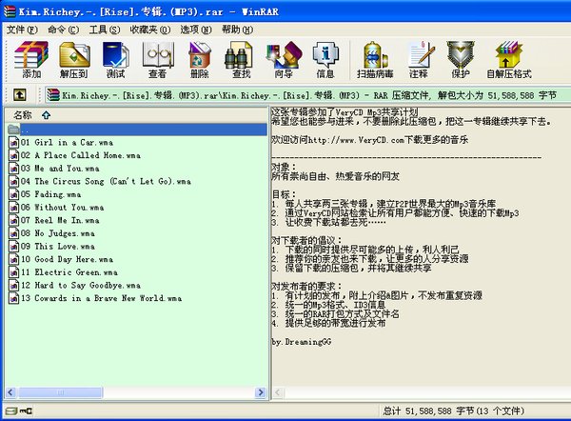Run 扫描病毒 (Virus Scan) icon
Screen dimensions: 571x421
pyautogui.click(x=375, y=60)
